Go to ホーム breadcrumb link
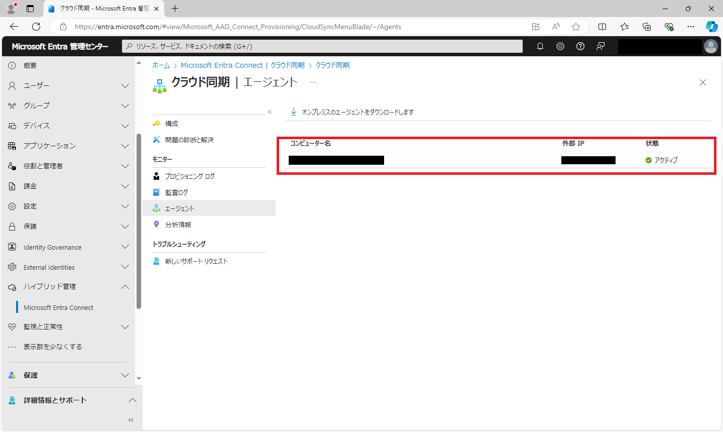 coord(161,65)
